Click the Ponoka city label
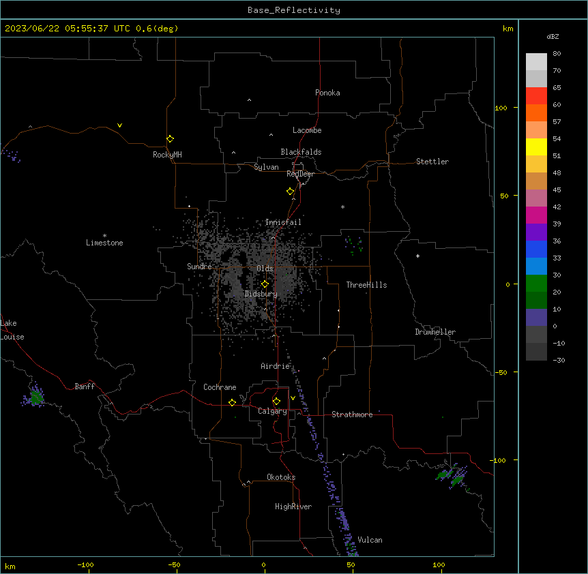 tap(327, 93)
